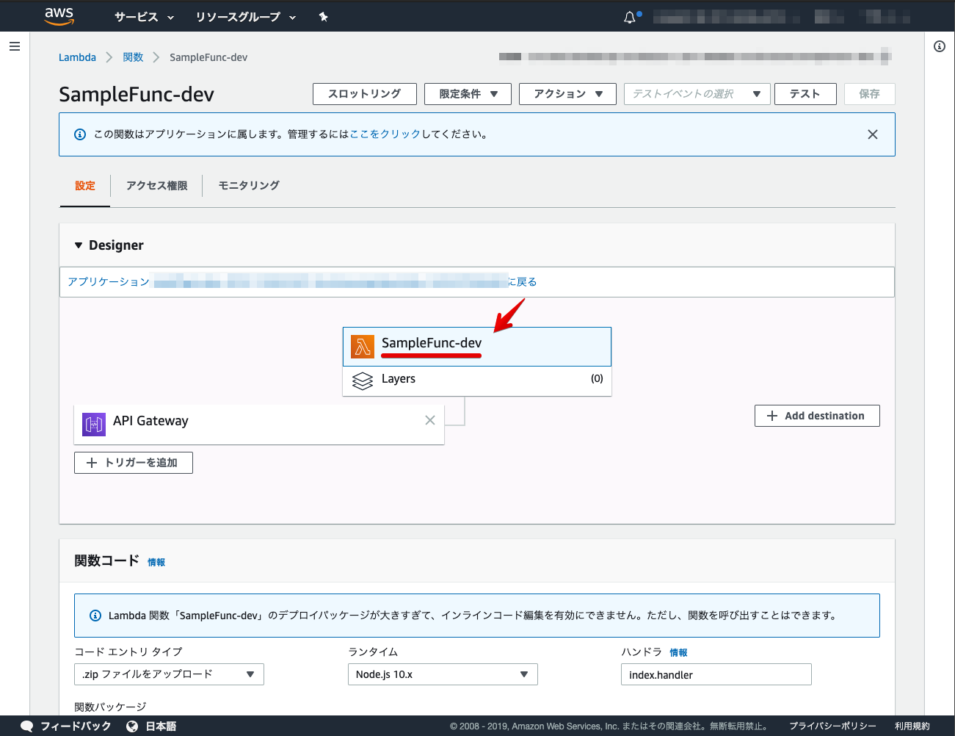
Task: Open the 情報 link next to ハンドラ
Action: coord(678,653)
